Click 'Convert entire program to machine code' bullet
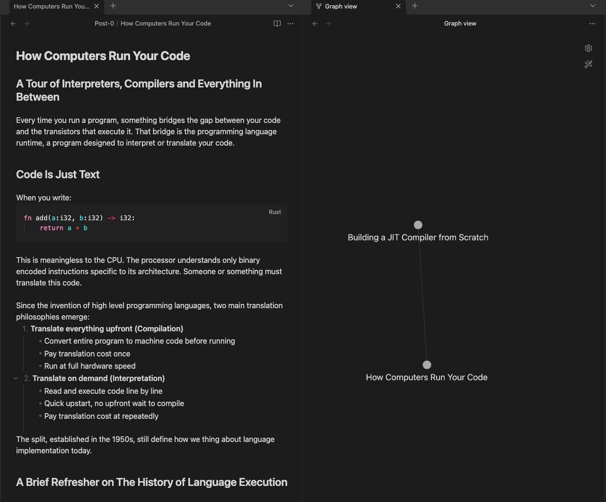Image resolution: width=606 pixels, height=502 pixels. (140, 341)
